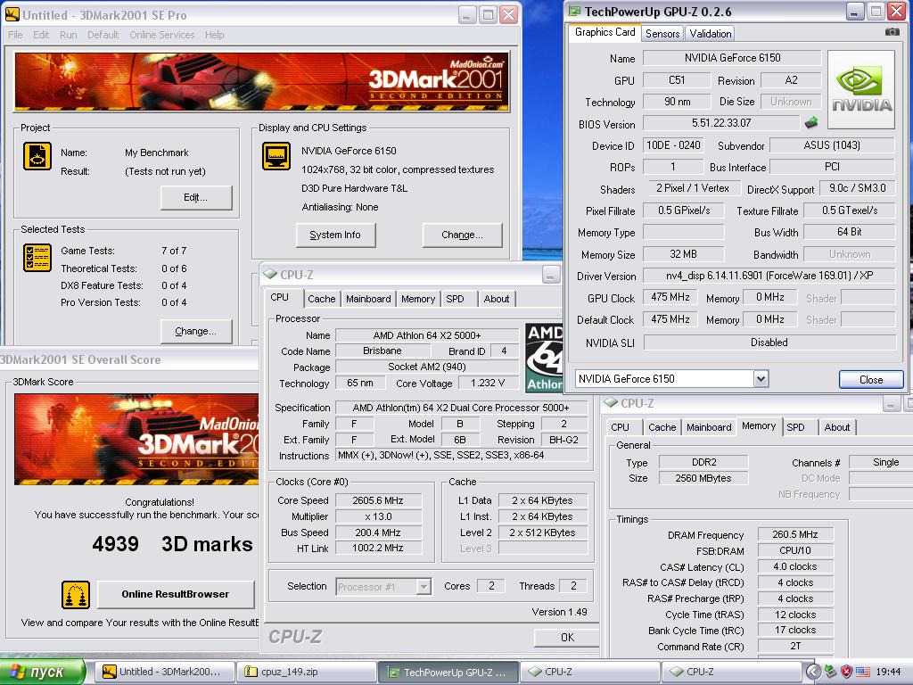This screenshot has height=685, width=913.
Task: Open the Edit menu in 3DMark
Action: pos(41,35)
